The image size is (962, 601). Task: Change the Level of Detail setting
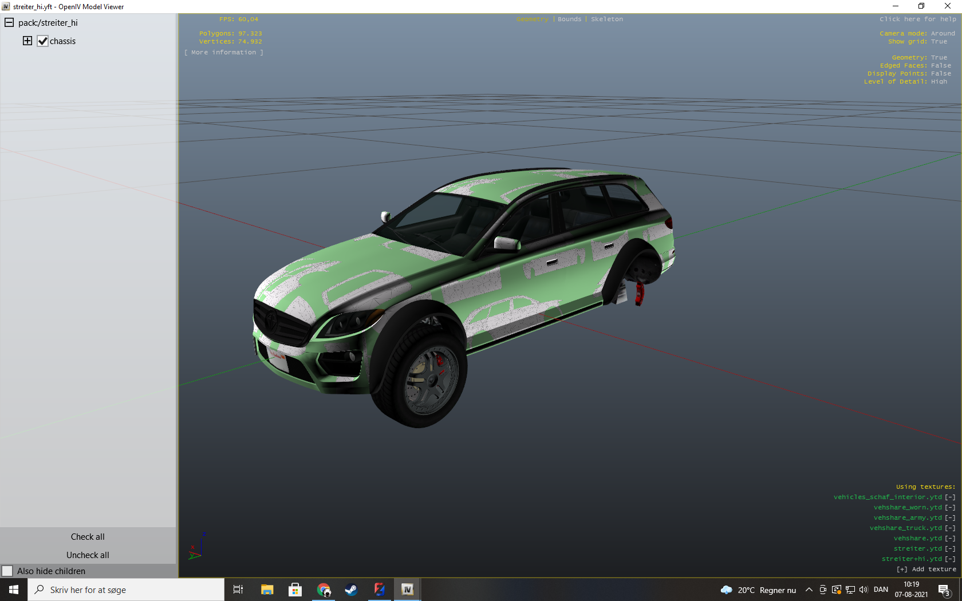coord(905,82)
